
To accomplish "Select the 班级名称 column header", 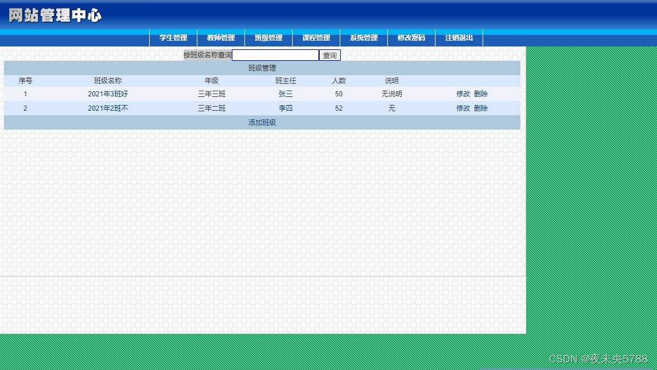I will (x=108, y=80).
